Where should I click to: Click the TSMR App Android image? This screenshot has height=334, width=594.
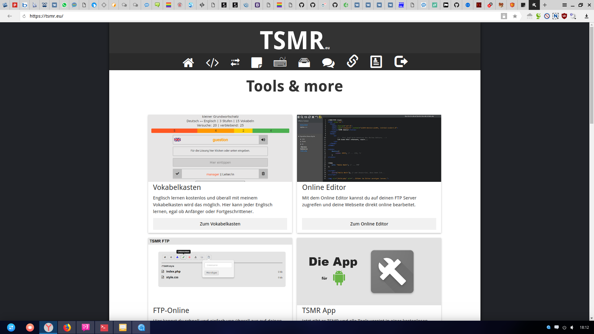(369, 272)
